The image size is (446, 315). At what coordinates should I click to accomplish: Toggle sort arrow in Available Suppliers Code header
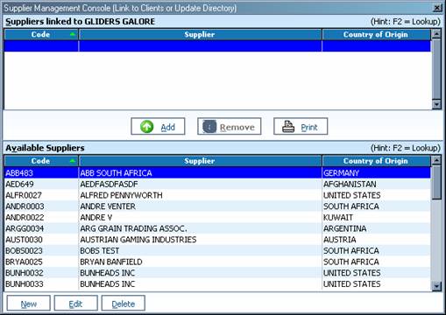(73, 161)
